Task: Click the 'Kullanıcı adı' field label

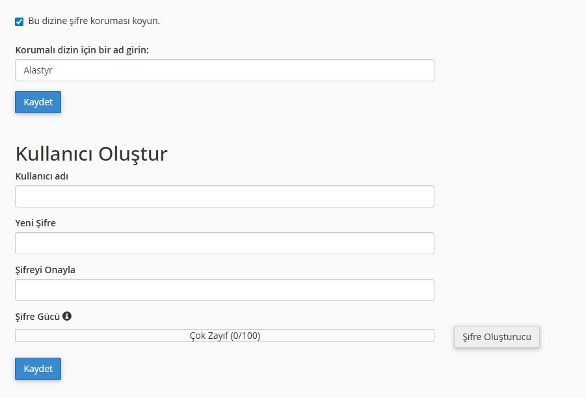Action: pos(42,176)
